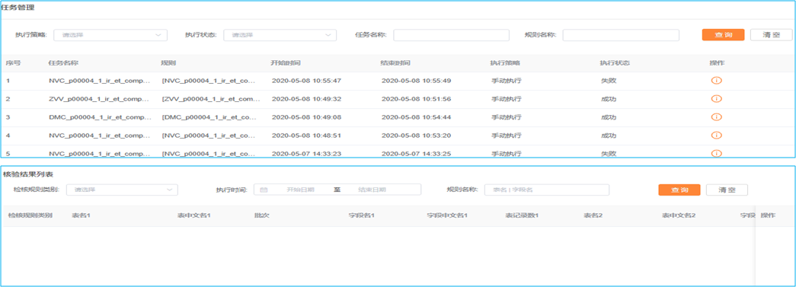Open the info icon for task row 1
Screen dimensions: 796x287
(x=716, y=81)
